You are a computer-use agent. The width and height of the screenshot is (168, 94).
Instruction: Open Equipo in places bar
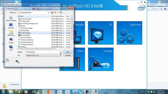pyautogui.click(x=11, y=41)
